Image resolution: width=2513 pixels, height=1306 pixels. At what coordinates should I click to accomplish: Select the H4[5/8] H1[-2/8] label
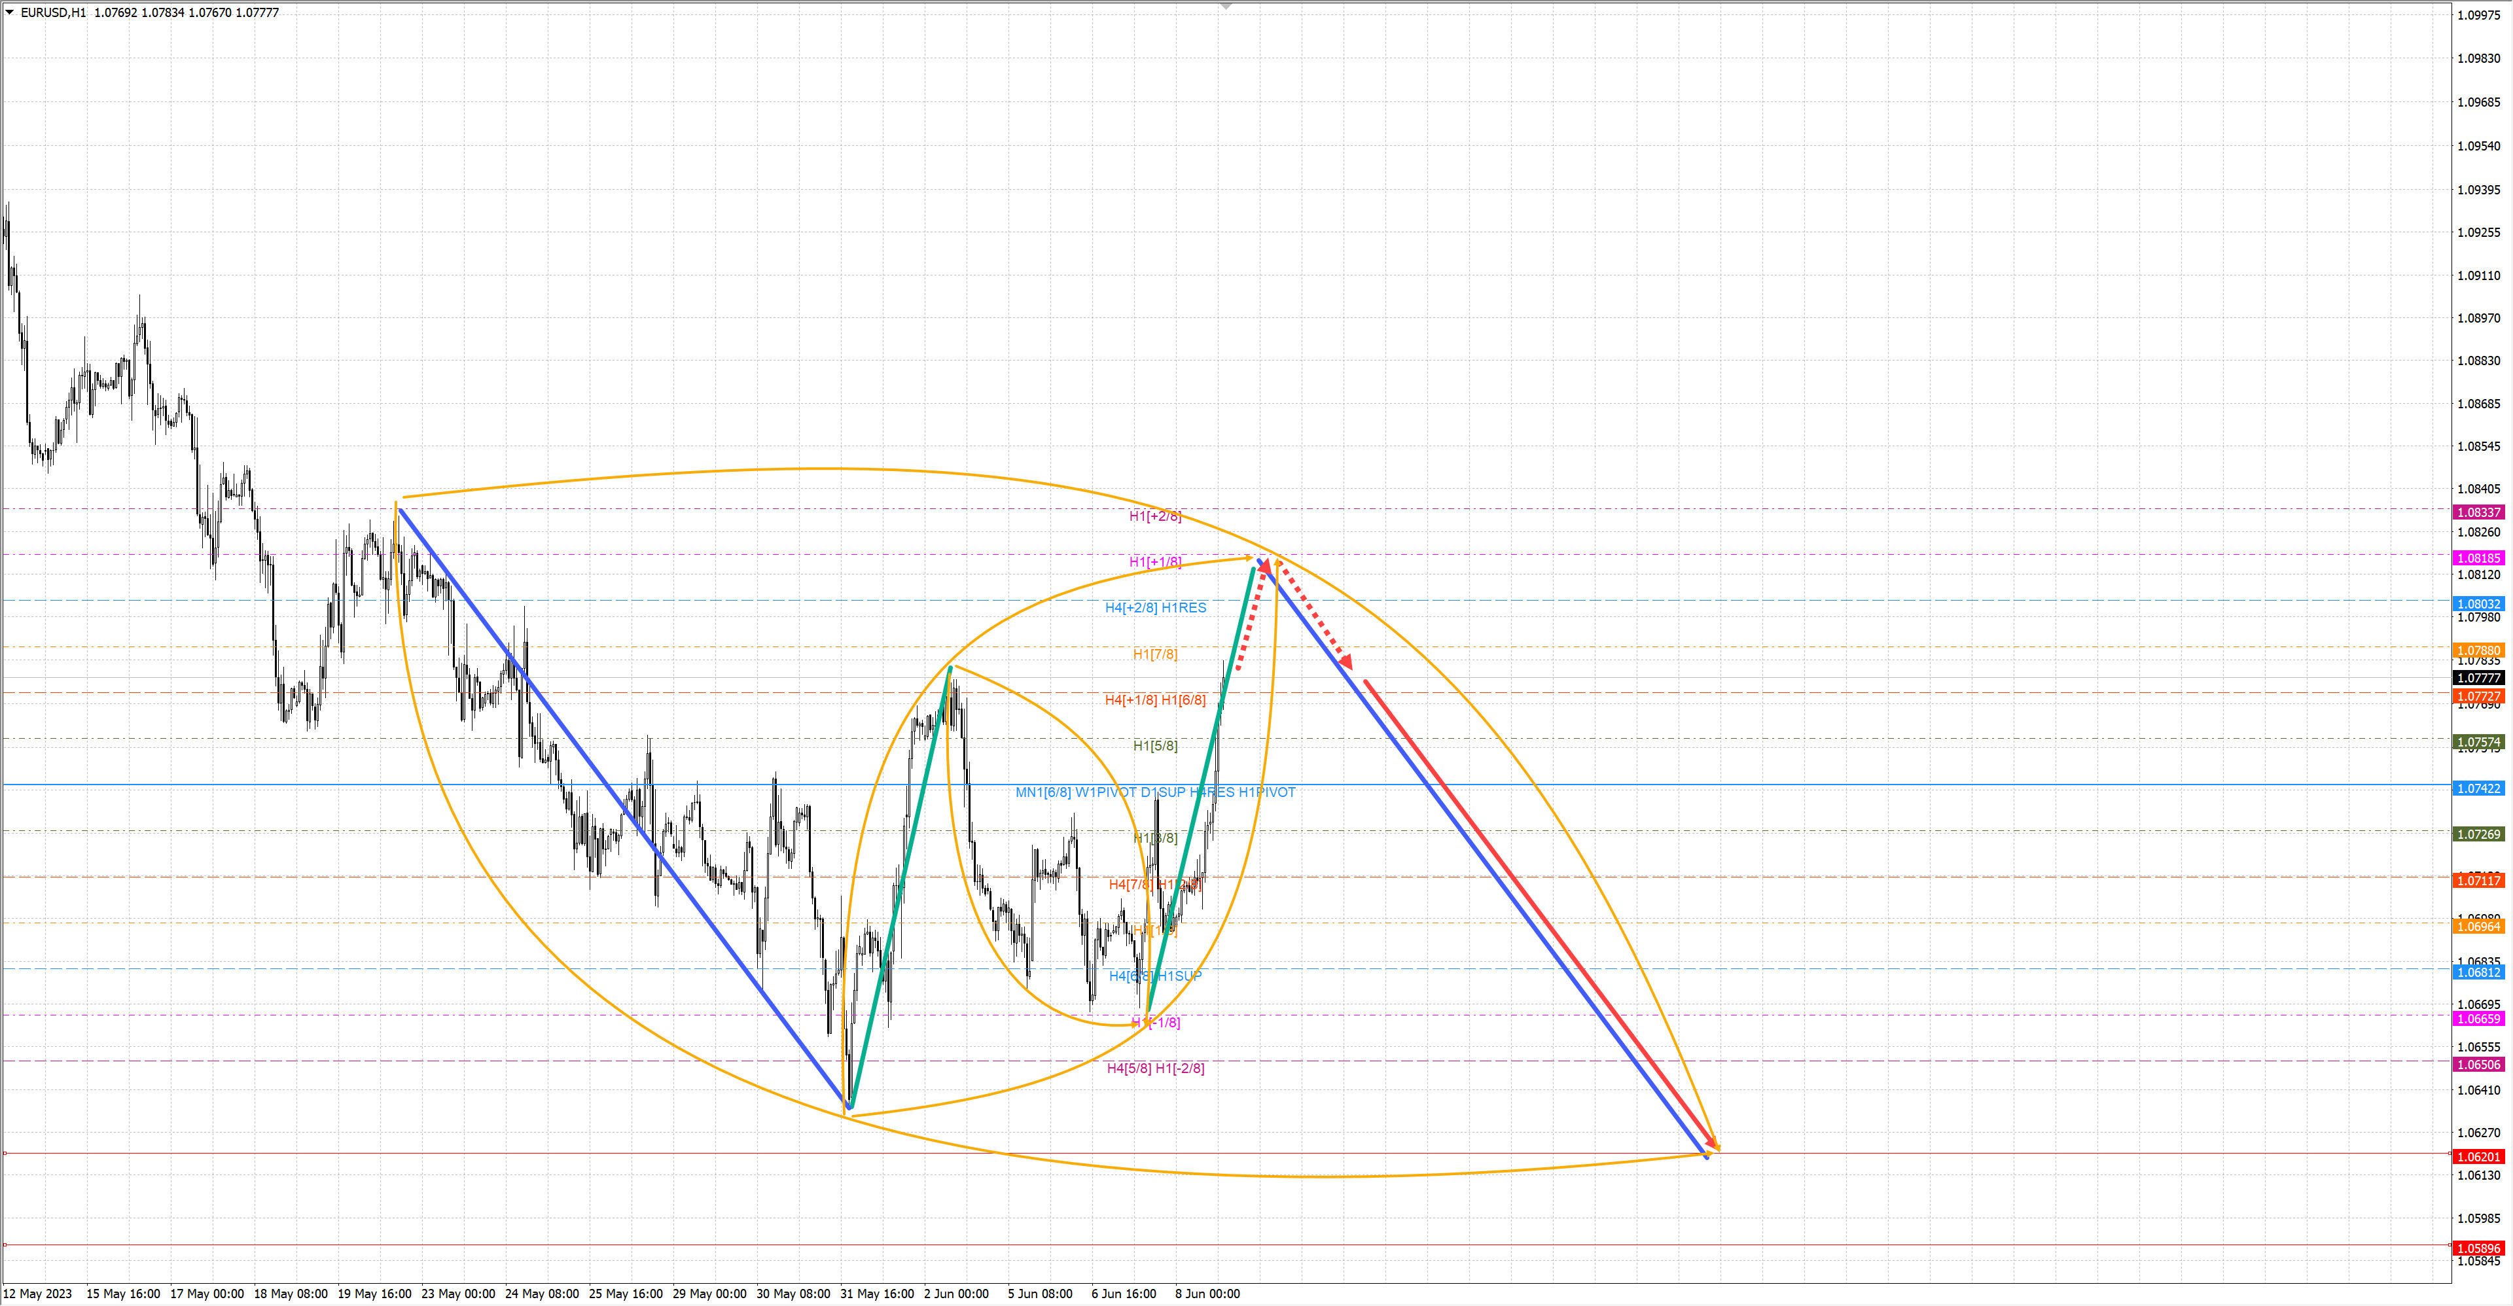1155,1068
